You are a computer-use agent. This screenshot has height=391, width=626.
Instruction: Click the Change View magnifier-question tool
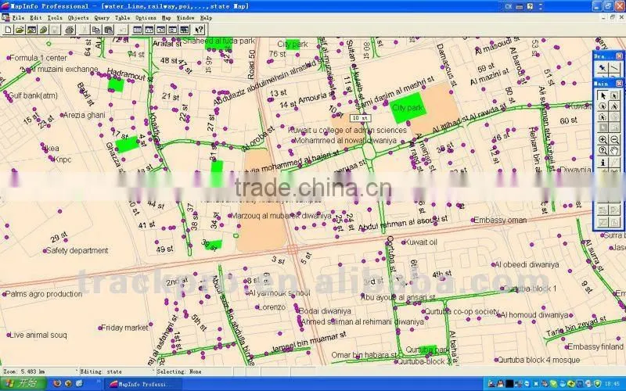coord(603,151)
